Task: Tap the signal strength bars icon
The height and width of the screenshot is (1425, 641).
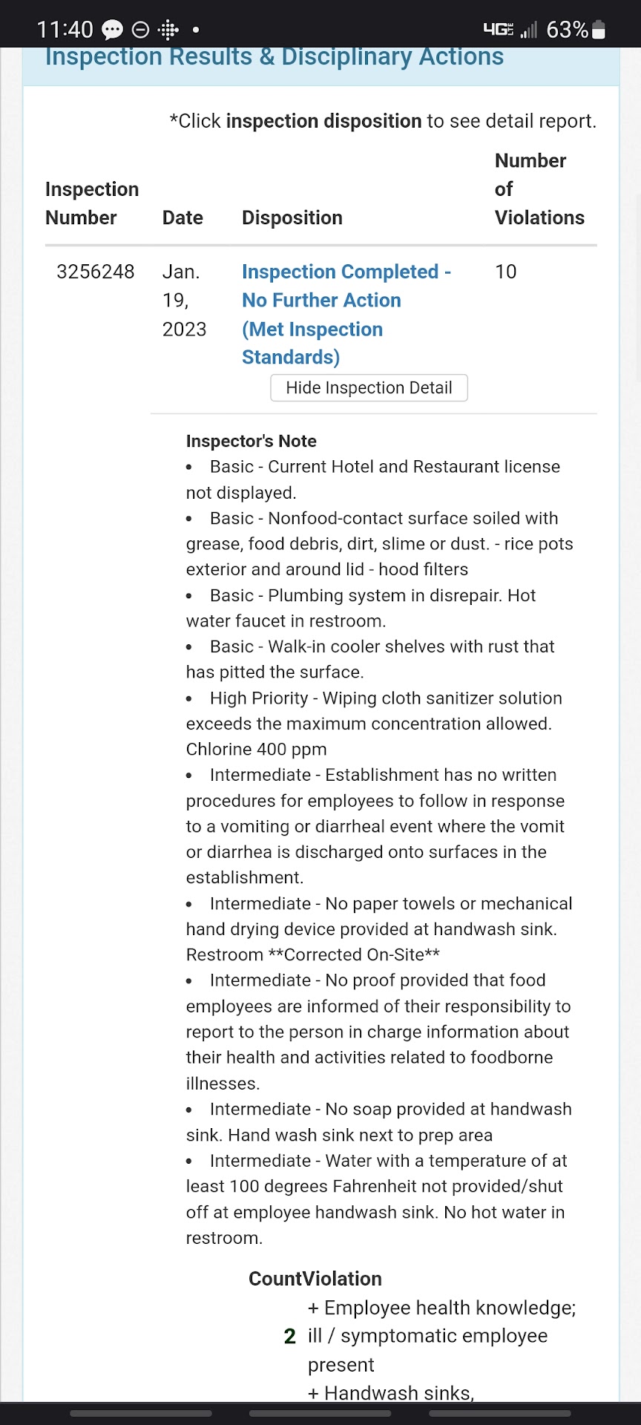Action: pos(528,30)
